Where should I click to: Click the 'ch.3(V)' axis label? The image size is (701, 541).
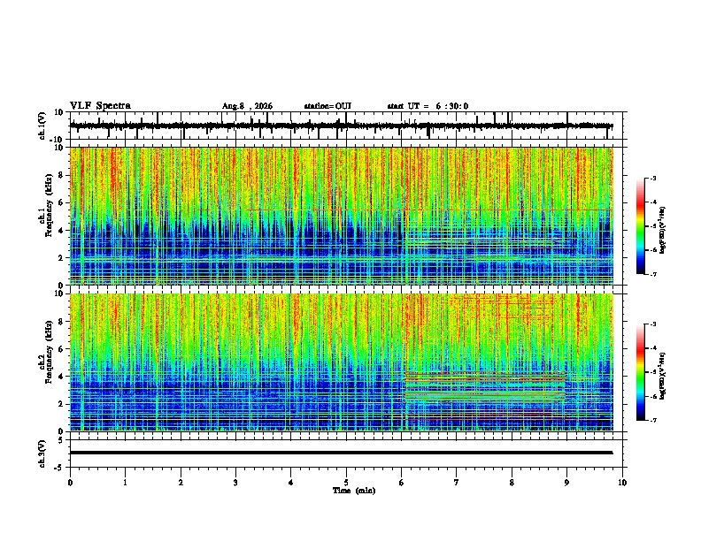42,453
